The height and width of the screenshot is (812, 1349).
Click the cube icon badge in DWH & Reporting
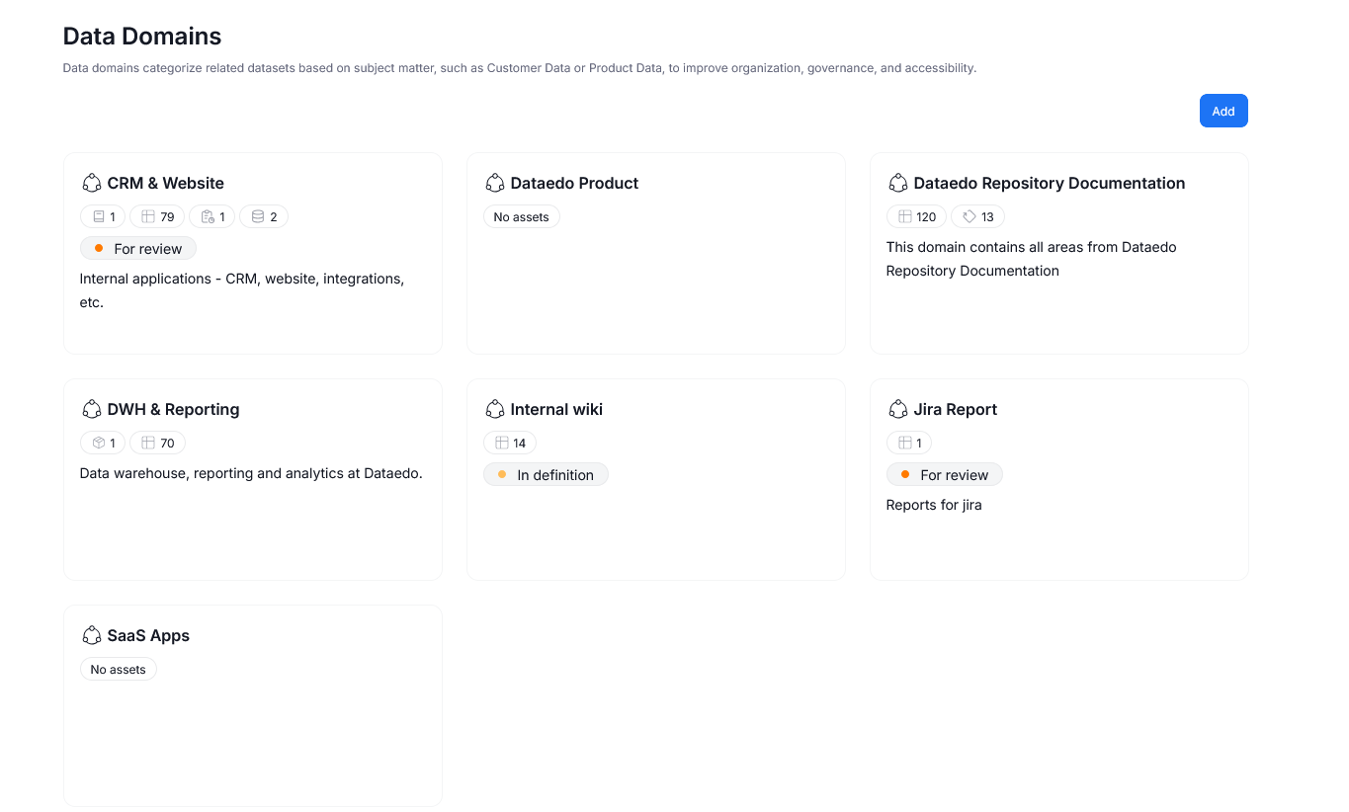coord(103,443)
